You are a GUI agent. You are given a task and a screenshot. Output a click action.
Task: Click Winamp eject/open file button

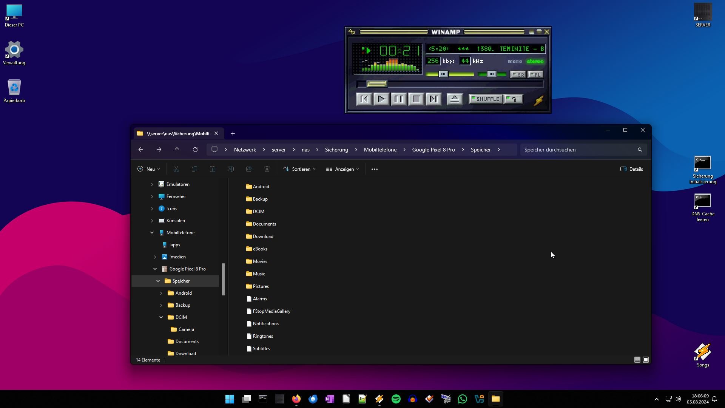coord(455,99)
